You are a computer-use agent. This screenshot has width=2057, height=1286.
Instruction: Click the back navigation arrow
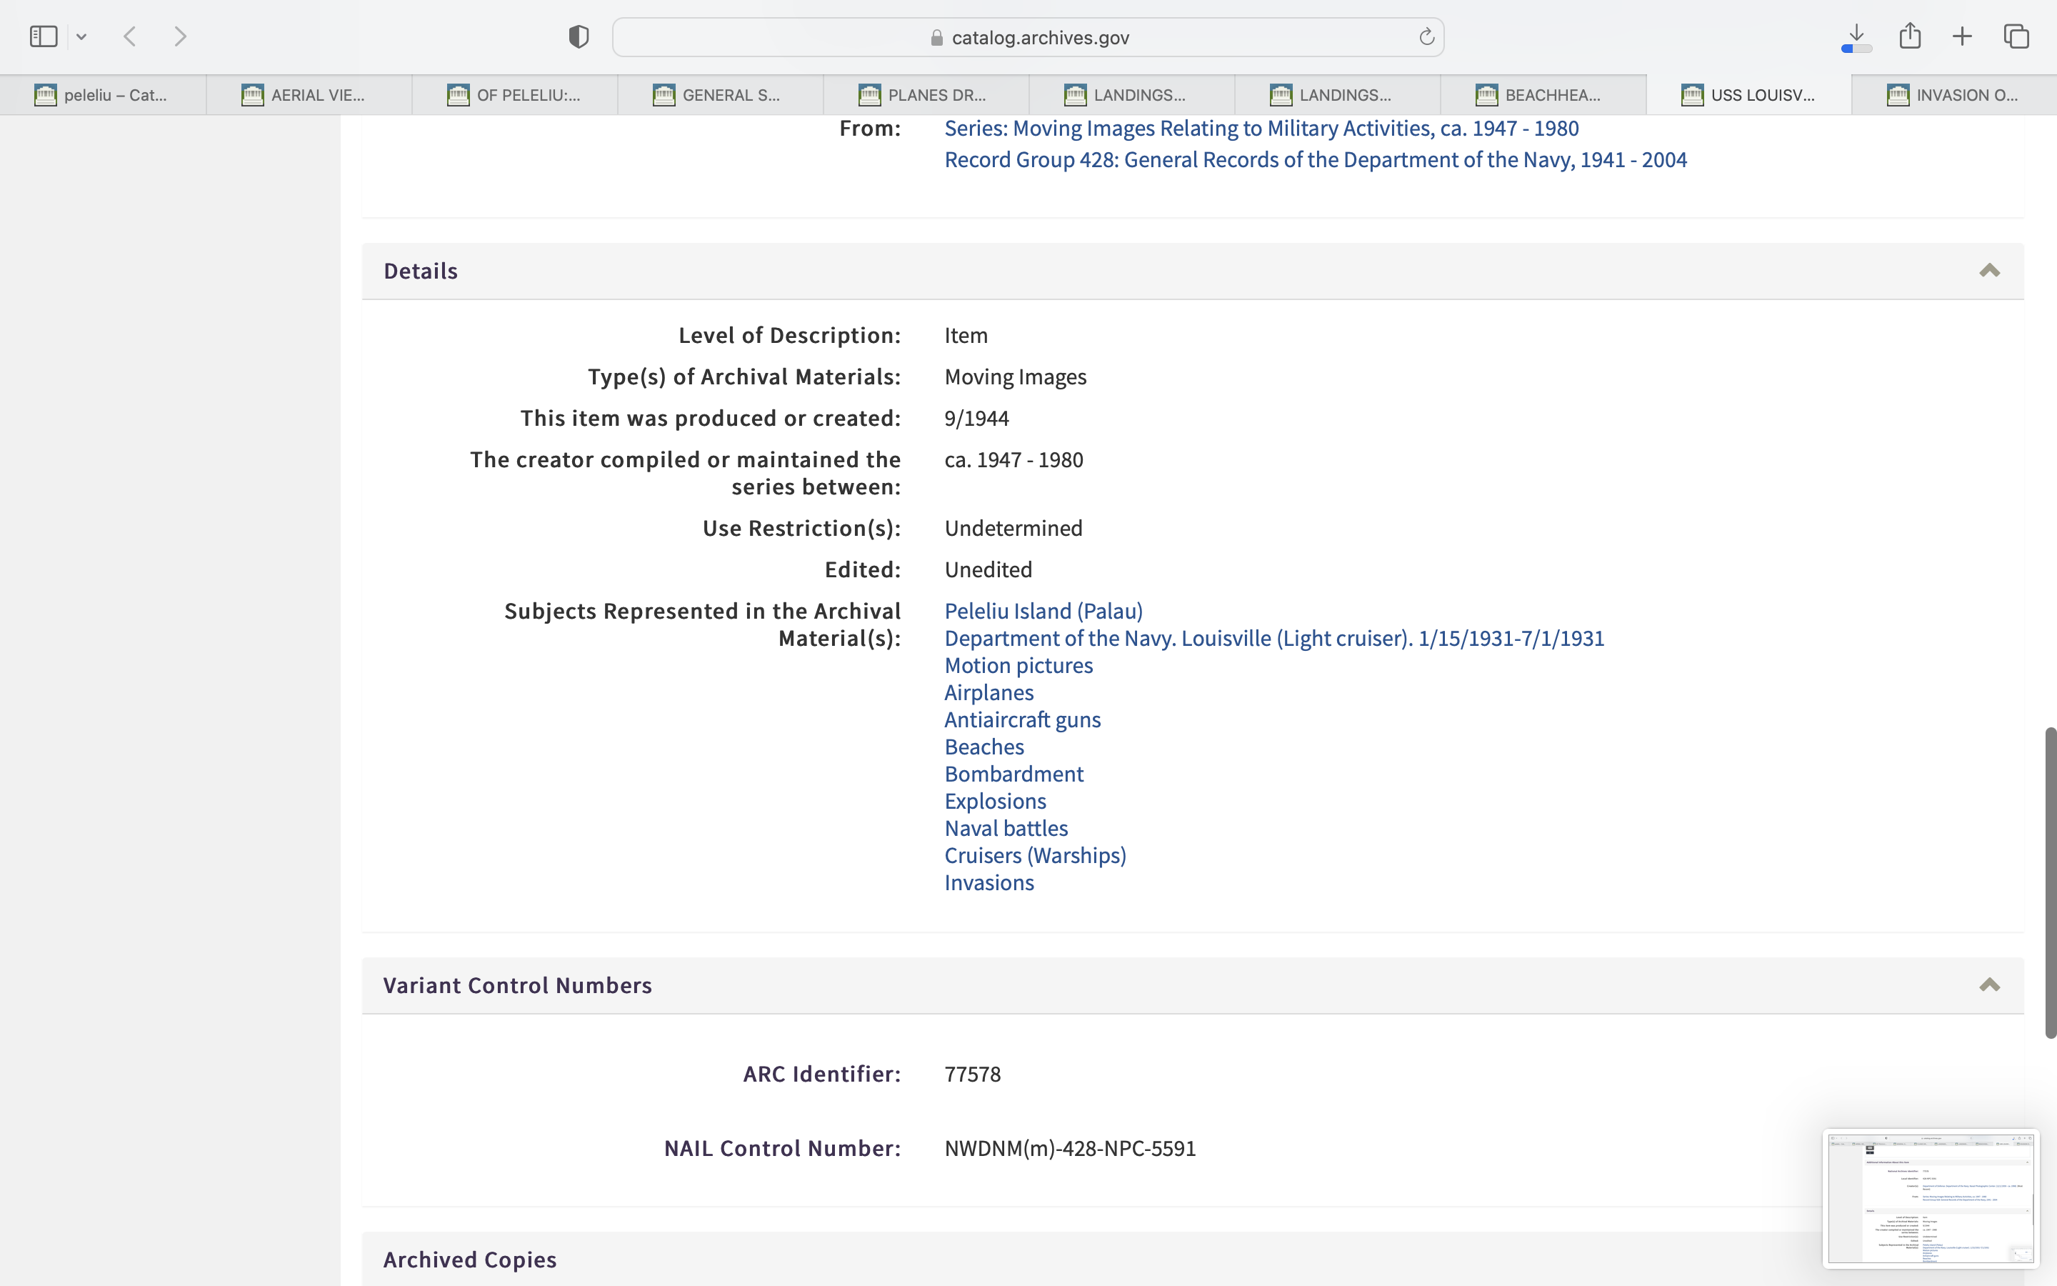point(130,36)
